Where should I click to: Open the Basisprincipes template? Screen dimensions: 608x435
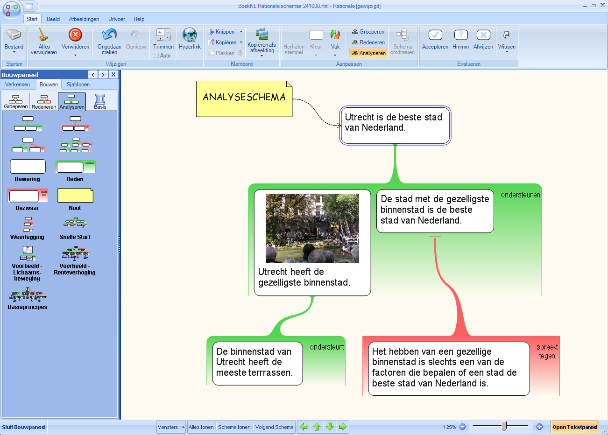click(x=28, y=294)
